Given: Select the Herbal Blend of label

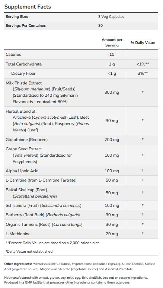Looking at the screenshot, I should [21, 111].
